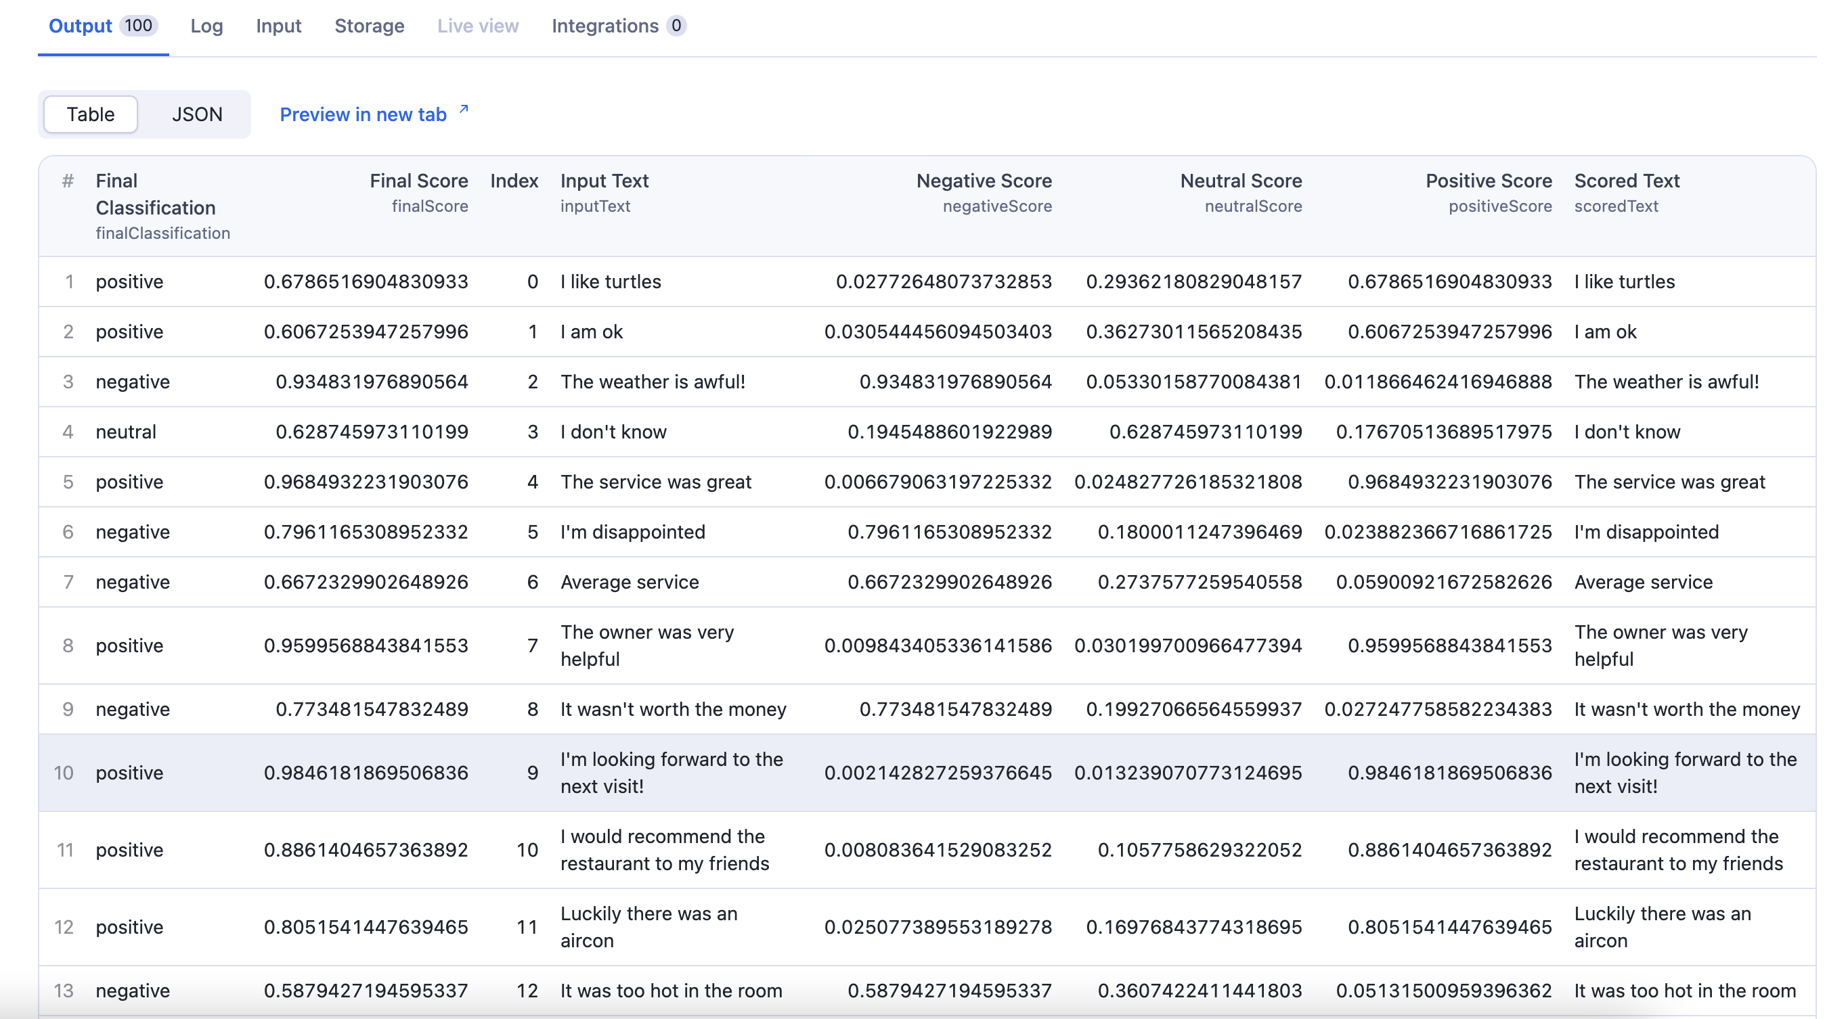This screenshot has width=1848, height=1019.
Task: Click scored text 'Luckily there was an aircon'
Action: (1663, 926)
